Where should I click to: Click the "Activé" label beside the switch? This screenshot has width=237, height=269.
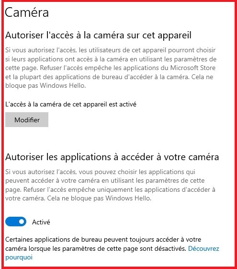pos(41,222)
